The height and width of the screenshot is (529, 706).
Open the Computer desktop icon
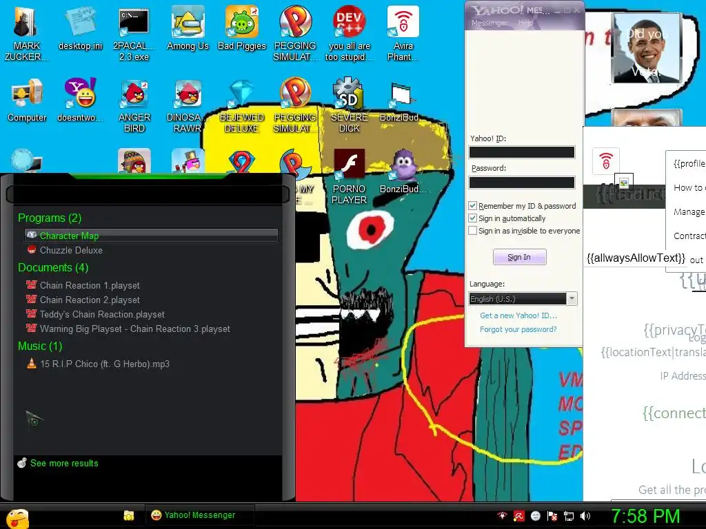[27, 101]
